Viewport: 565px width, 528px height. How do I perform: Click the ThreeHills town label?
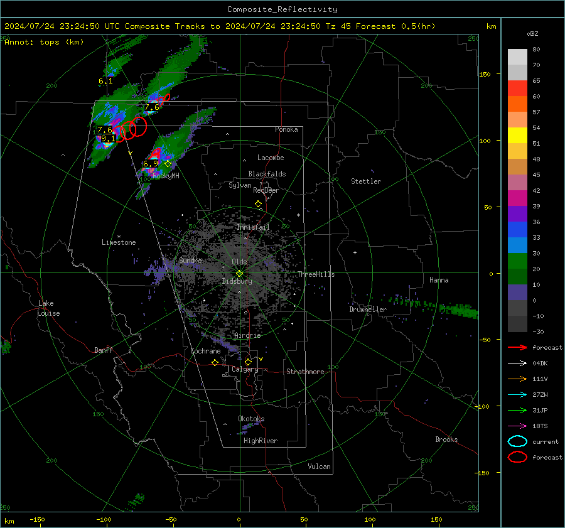[316, 274]
